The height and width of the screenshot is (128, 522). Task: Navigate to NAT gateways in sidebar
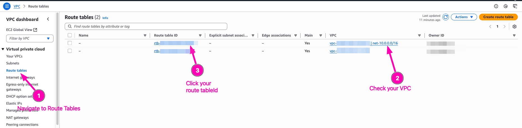tap(17, 118)
